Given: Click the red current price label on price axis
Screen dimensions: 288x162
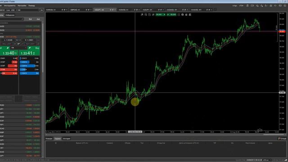Looking at the screenshot, I should pos(282,32).
